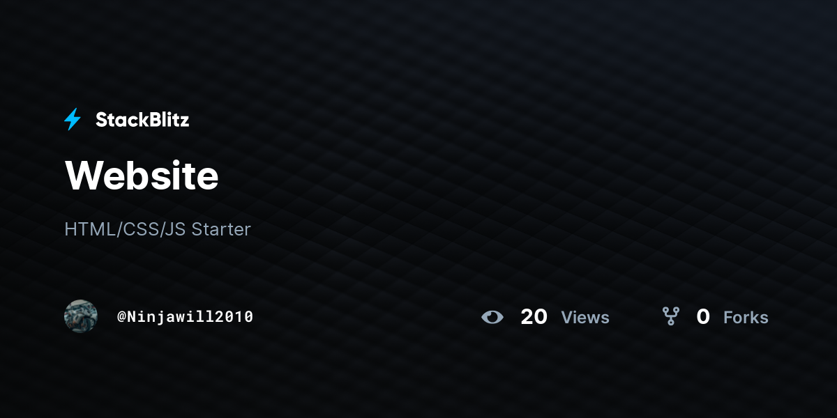Visit the @Ninjawill2010 username link
The height and width of the screenshot is (418, 837).
pyautogui.click(x=185, y=317)
